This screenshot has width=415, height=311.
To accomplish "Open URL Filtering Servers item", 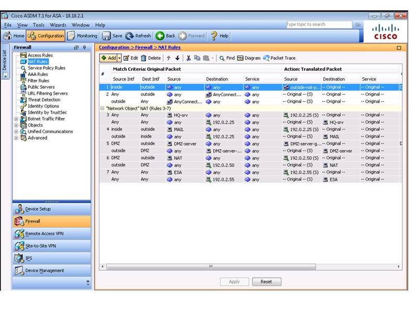I will click(x=48, y=93).
